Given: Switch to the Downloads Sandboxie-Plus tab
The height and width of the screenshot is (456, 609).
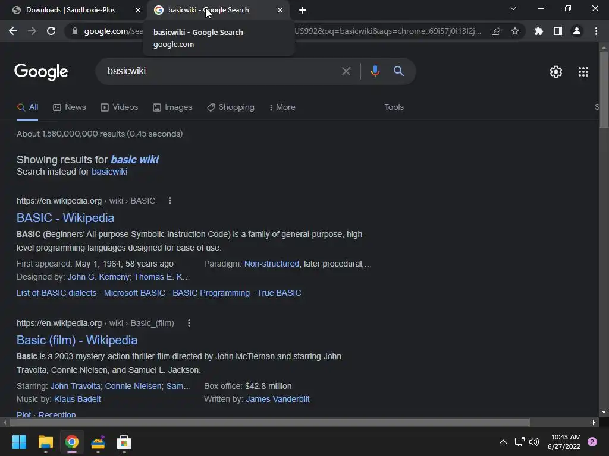Looking at the screenshot, I should [71, 10].
